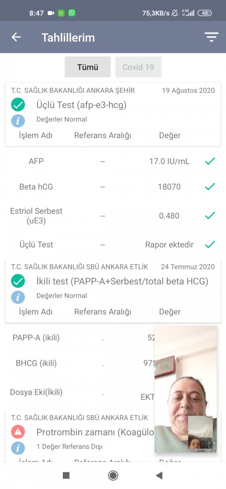Click the checkmark on Beta hCG row
The height and width of the screenshot is (489, 226).
[x=210, y=187]
